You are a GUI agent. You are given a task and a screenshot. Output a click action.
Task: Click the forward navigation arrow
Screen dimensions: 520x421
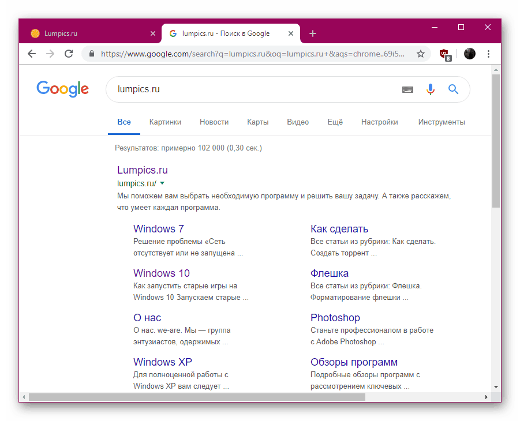(x=50, y=54)
